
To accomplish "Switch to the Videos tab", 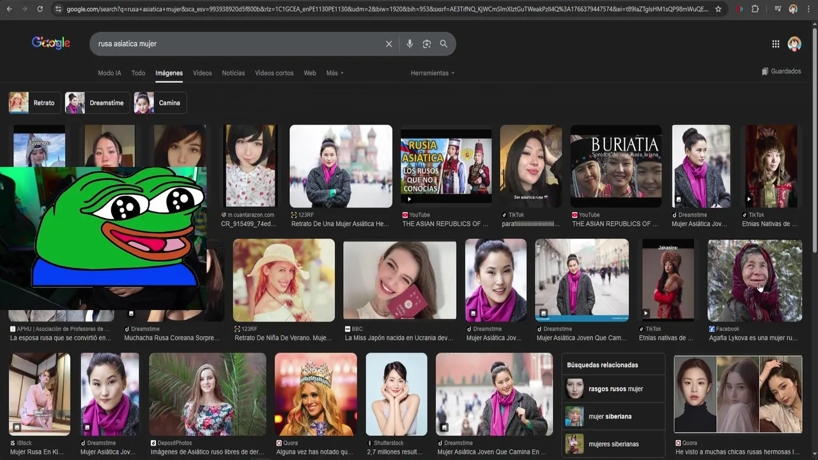I will click(202, 73).
